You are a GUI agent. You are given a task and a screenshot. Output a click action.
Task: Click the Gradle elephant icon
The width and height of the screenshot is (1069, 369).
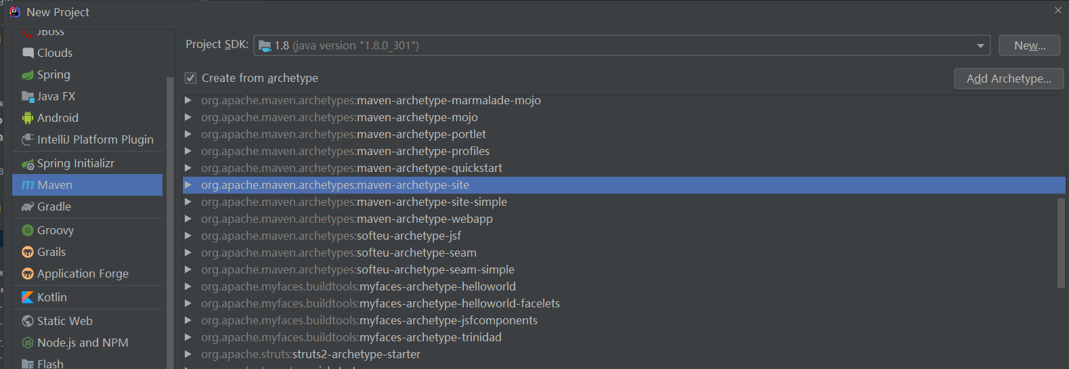pyautogui.click(x=28, y=207)
